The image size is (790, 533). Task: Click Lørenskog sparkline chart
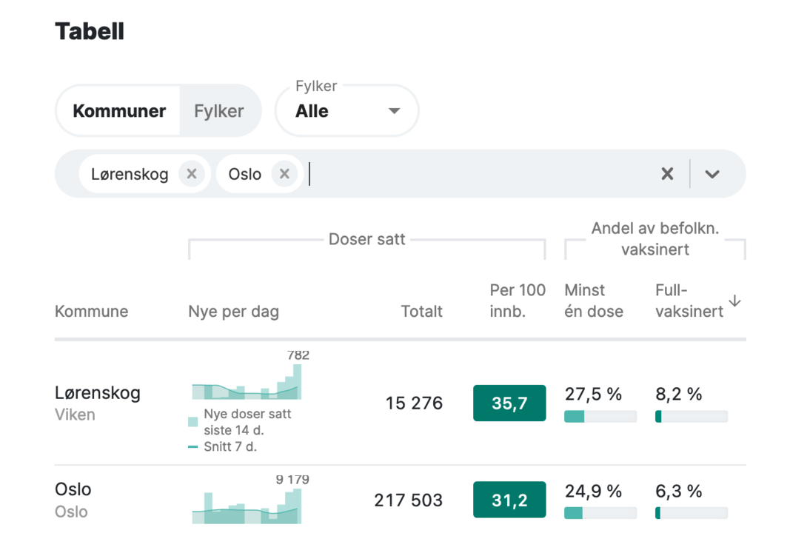click(247, 383)
